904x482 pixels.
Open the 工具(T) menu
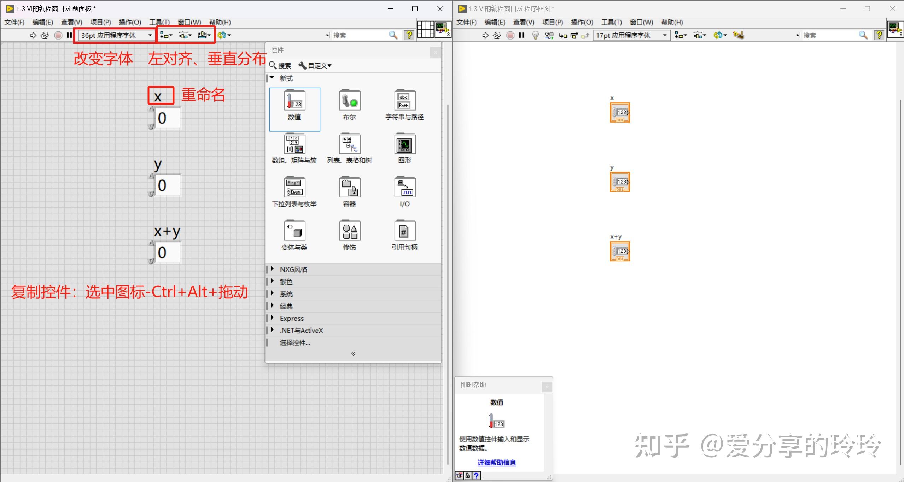pos(160,22)
